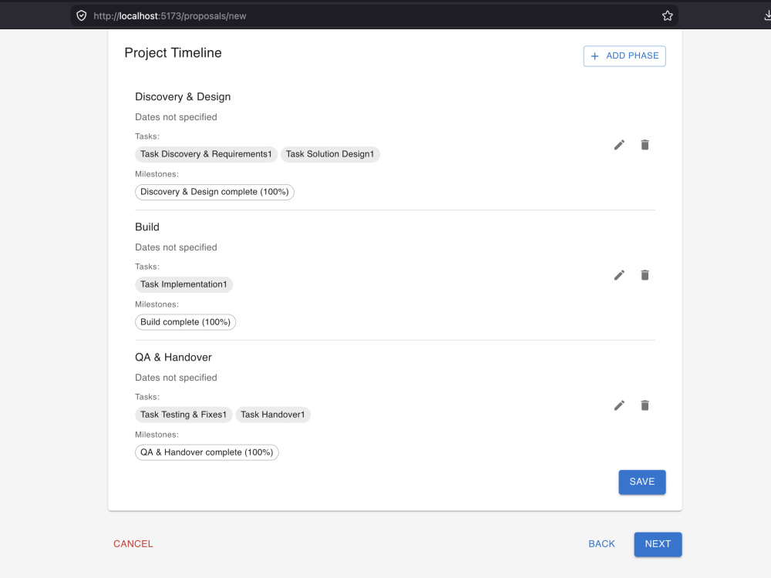Go to the next step
Screen dimensions: 771x578
click(658, 544)
